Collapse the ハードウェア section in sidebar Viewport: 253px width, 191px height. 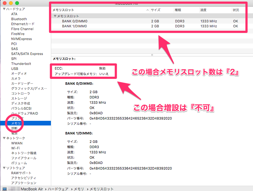point(4,9)
